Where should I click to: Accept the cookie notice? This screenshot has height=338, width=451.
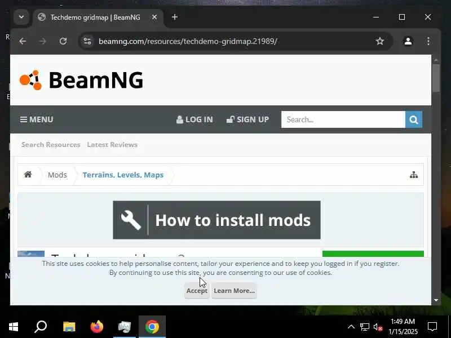pos(197,291)
